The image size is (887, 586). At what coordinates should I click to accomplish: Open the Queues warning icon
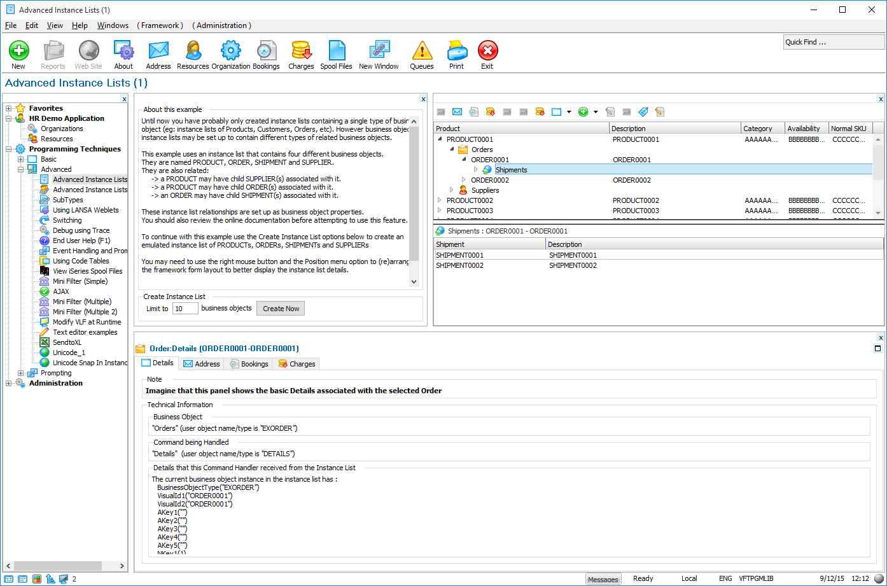click(421, 51)
